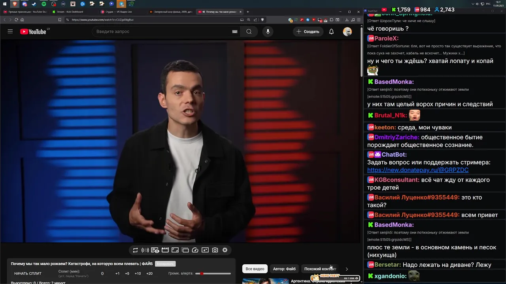506x284 pixels.
Task: Click the total viewers count 2,743
Action: 444,9
